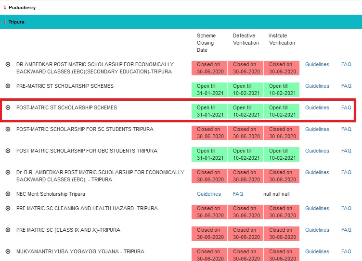
Task: Click bullet icon beside PRE MATRIC SC CLEANING scheme
Action: [x=8, y=208]
